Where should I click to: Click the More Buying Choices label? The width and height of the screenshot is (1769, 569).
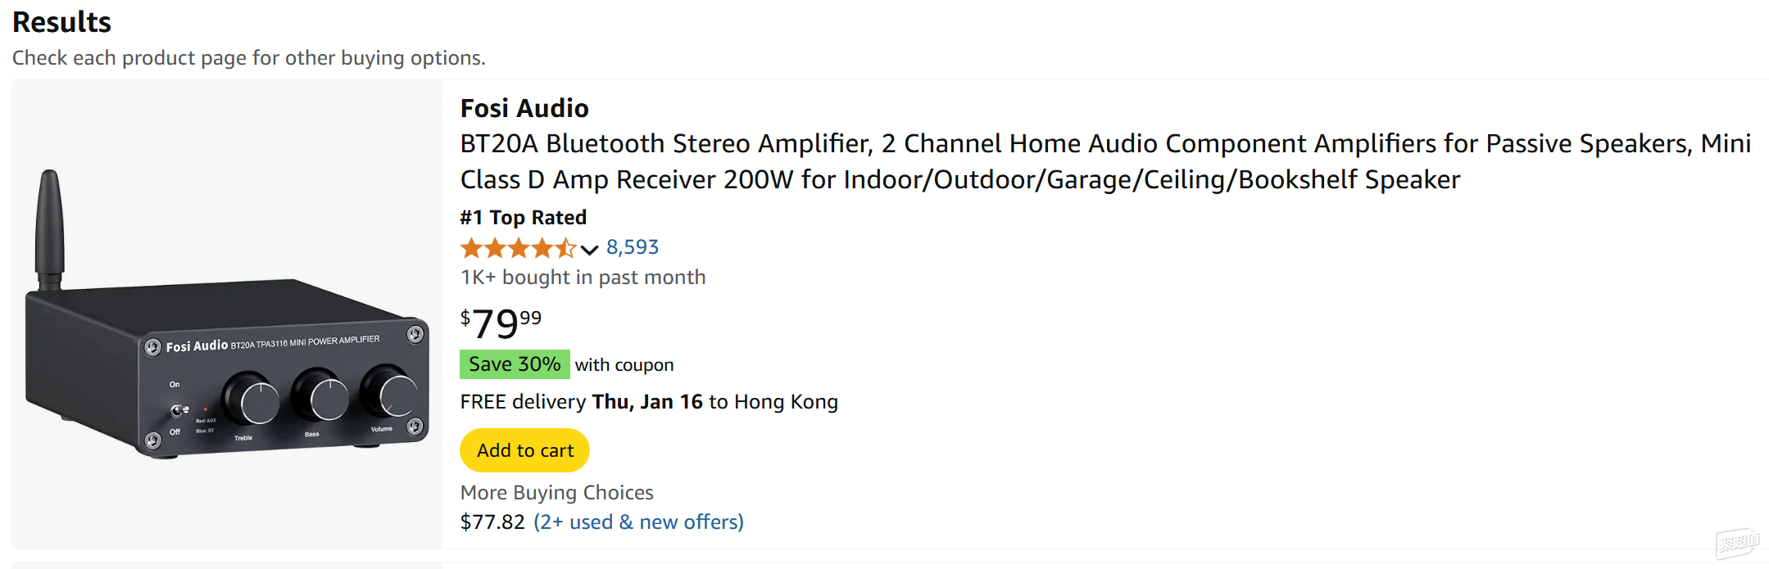(557, 492)
